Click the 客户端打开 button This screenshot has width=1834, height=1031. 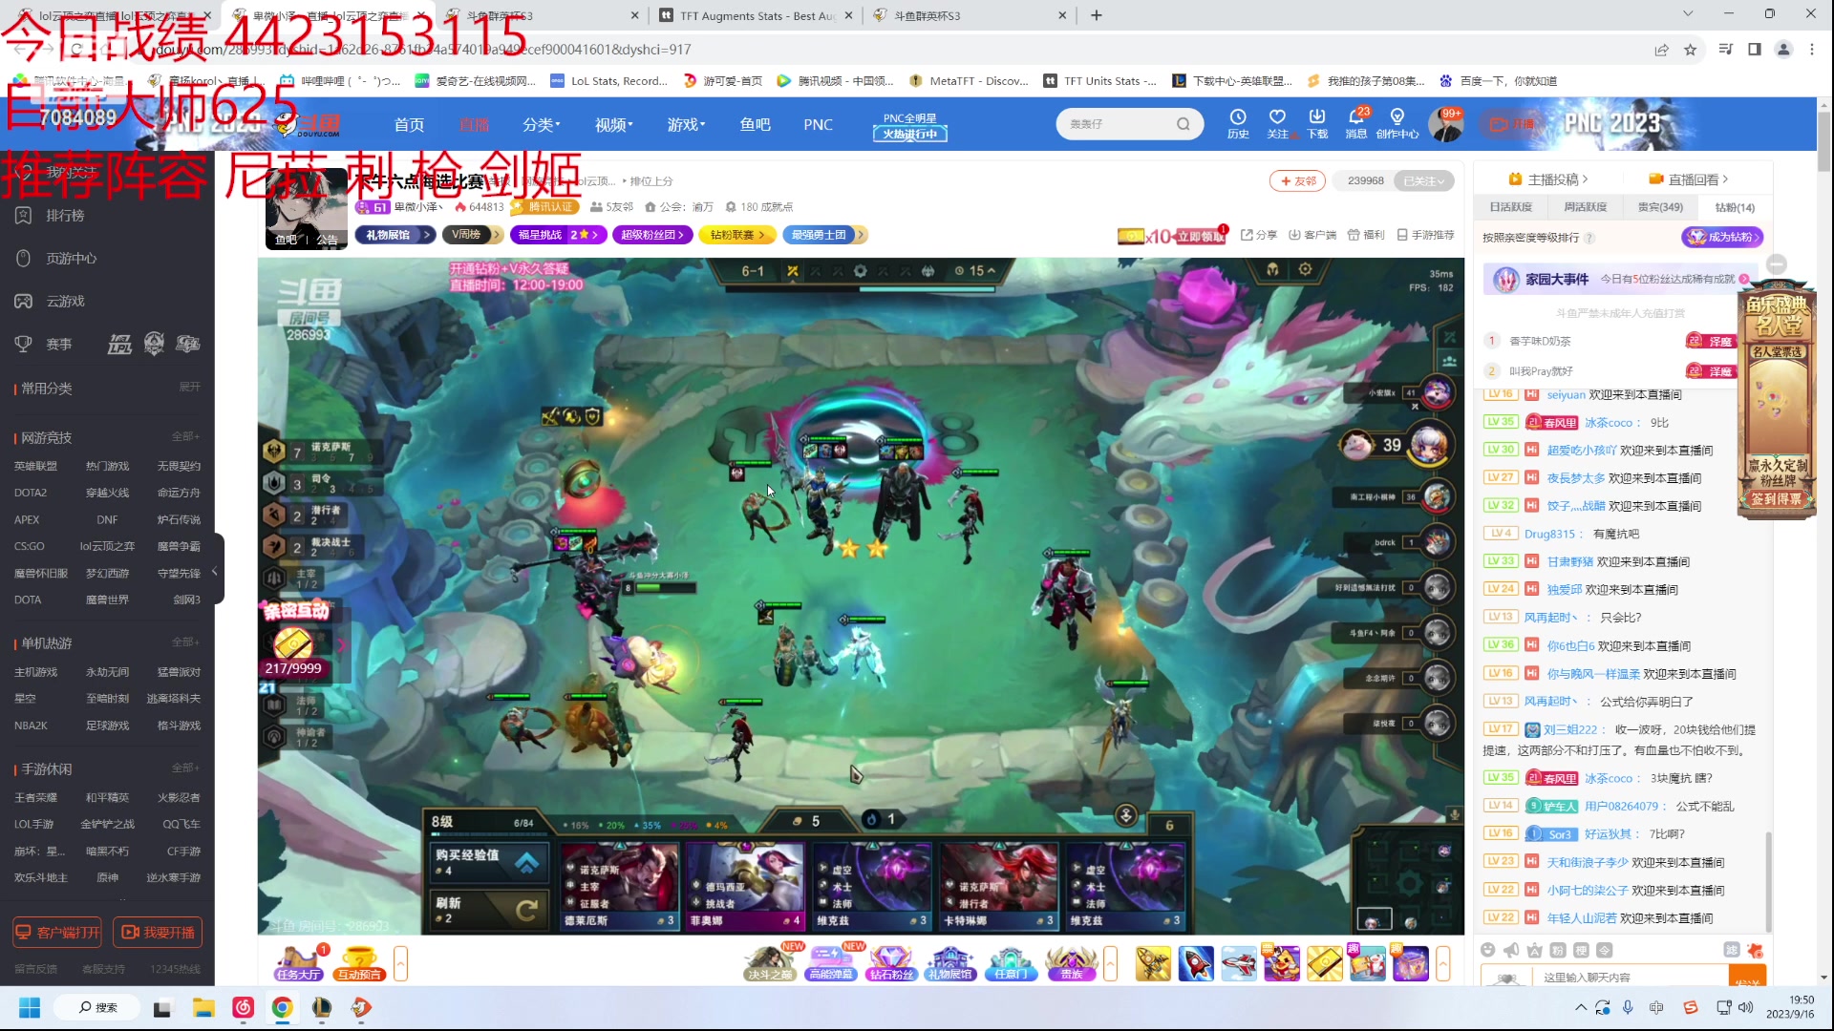click(57, 932)
